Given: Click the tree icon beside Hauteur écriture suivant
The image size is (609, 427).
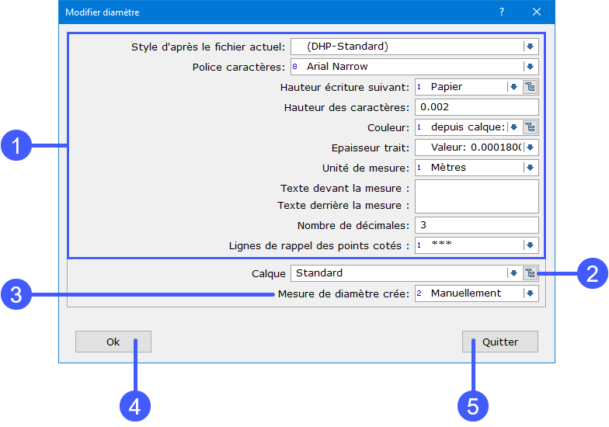Looking at the screenshot, I should coord(530,87).
